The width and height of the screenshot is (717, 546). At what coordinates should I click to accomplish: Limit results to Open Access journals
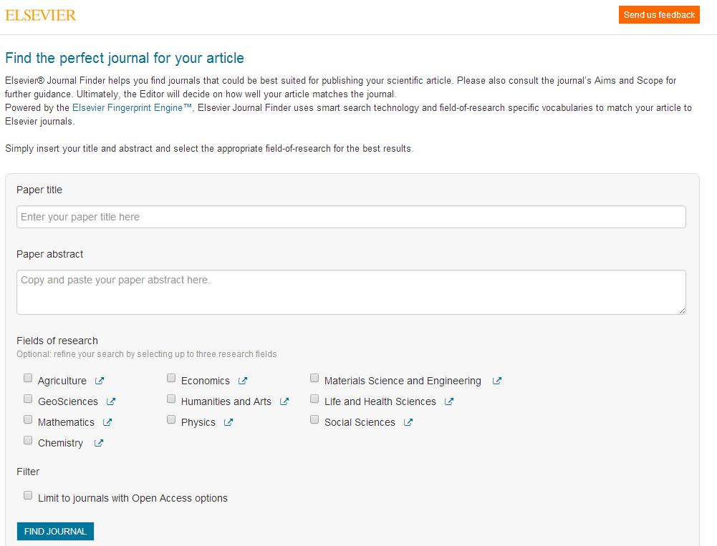click(28, 495)
